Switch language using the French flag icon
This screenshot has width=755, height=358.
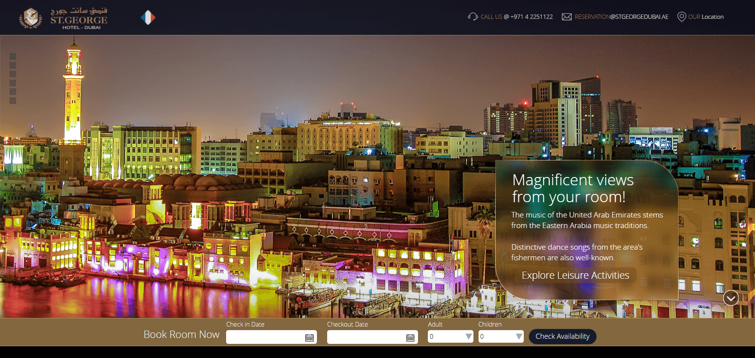click(x=148, y=17)
